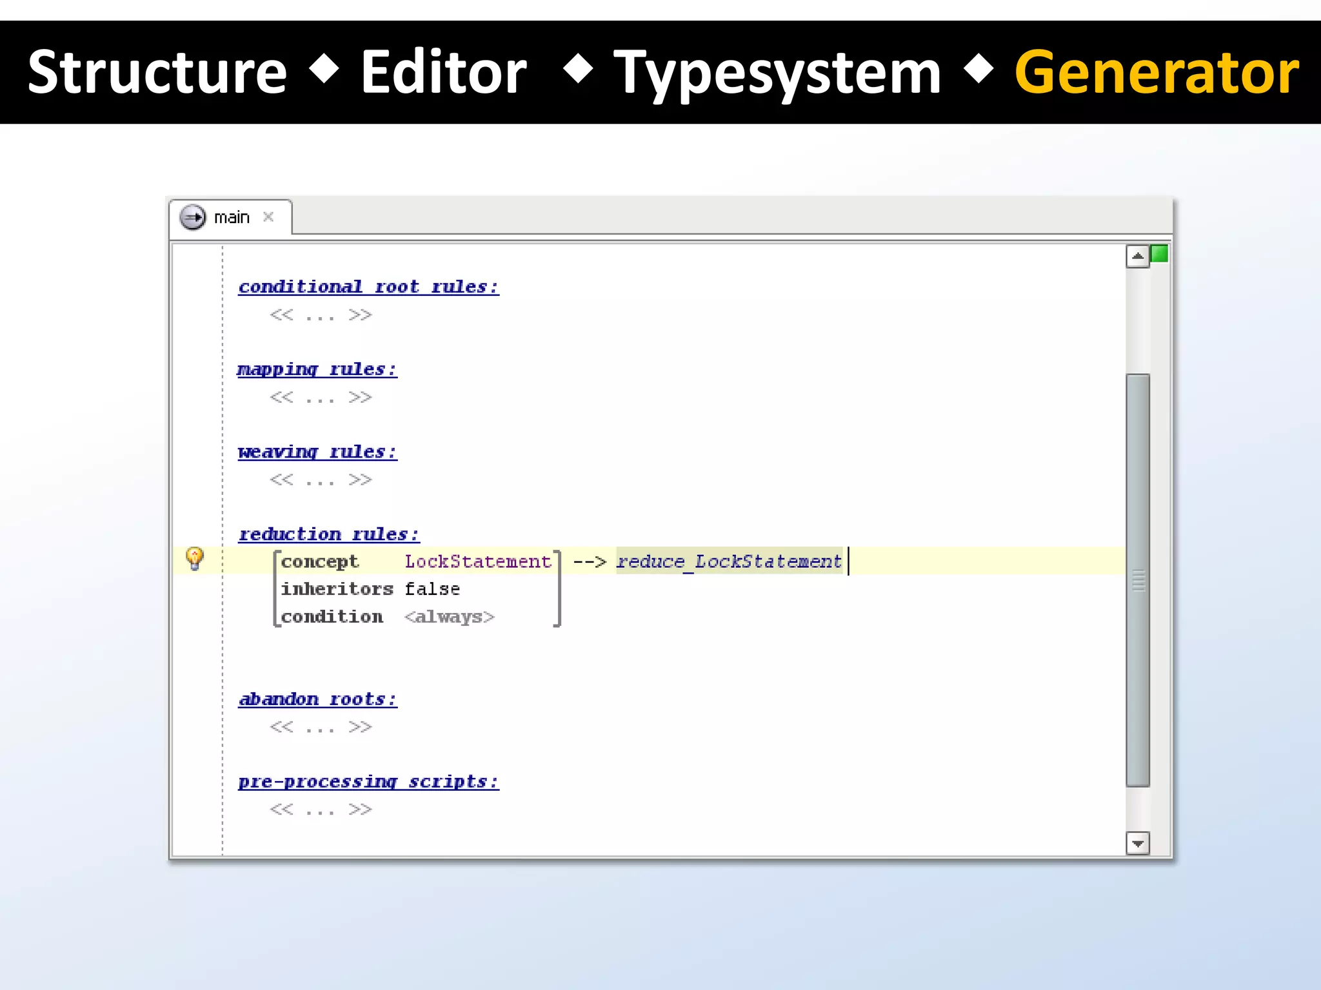Click placeholder under conditional root rules
This screenshot has height=990, width=1321.
[321, 315]
